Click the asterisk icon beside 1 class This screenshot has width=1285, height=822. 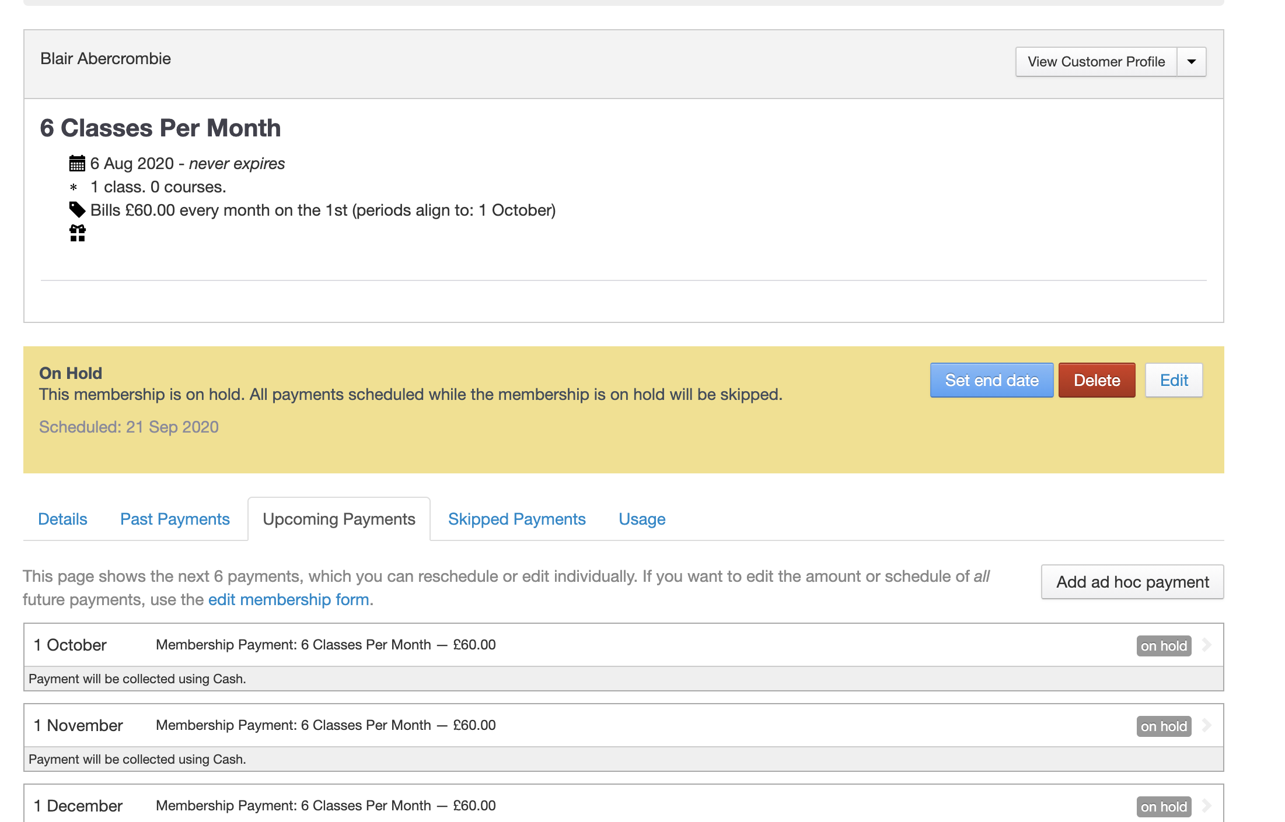coord(74,187)
